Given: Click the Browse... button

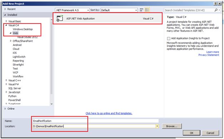Looking at the screenshot, I should click(172, 126).
